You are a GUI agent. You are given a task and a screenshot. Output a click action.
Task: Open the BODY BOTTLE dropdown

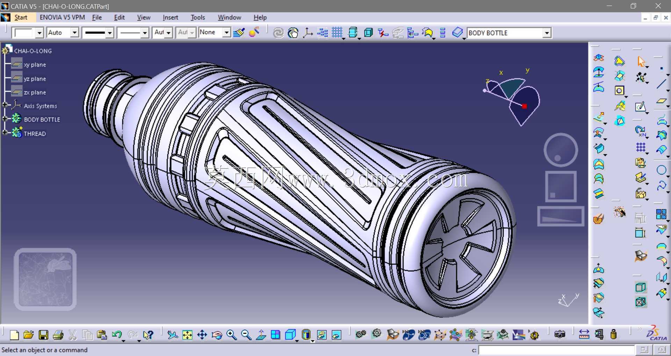(547, 33)
